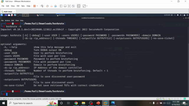Screen dimensions: 189x106
Task: Pause the virtual machine with the orange button
Action: click(35, 6)
